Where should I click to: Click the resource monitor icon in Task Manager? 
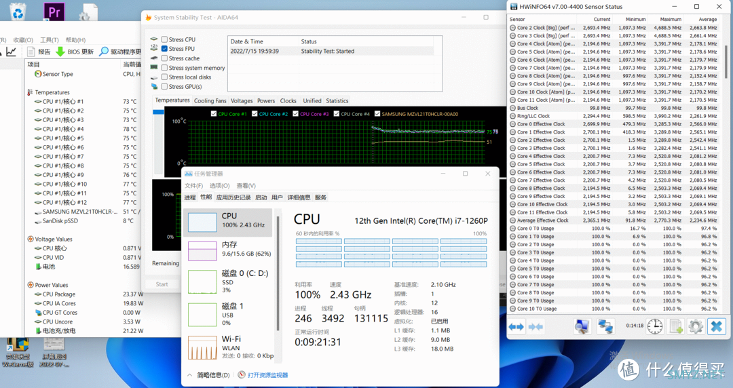(x=242, y=375)
